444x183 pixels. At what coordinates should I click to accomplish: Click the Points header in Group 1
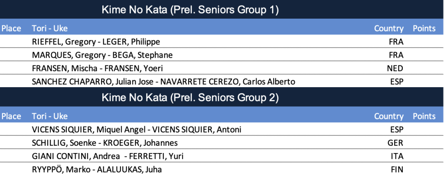[x=424, y=28]
